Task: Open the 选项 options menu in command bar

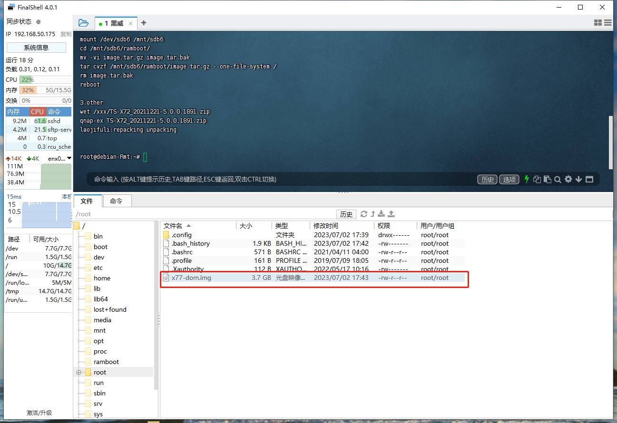Action: 509,179
